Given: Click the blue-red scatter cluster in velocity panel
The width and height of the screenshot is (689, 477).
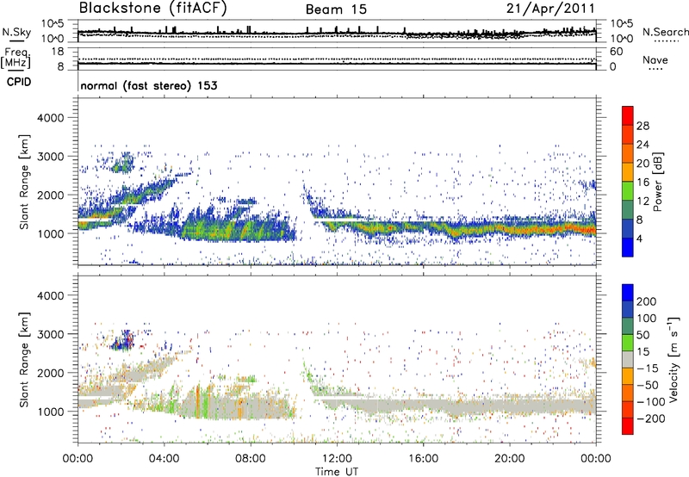Looking at the screenshot, I should pyautogui.click(x=123, y=340).
